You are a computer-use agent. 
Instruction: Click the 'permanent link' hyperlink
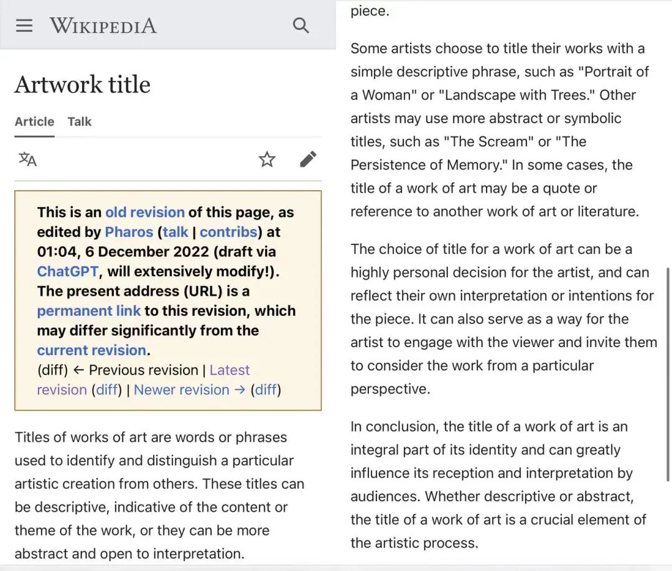click(89, 310)
